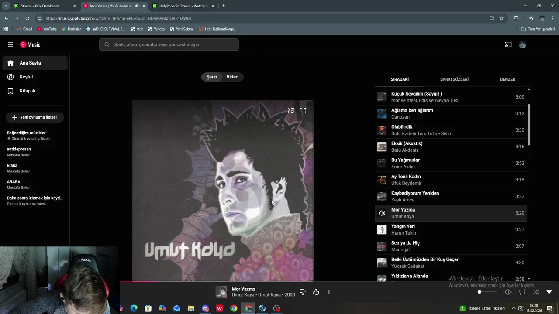Screen dimensions: 559x314
Task: Toggle repeat mode
Action: [522, 292]
